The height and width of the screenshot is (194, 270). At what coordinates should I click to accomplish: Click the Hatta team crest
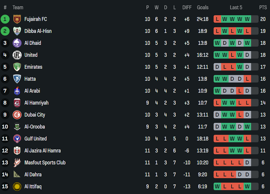[17, 79]
